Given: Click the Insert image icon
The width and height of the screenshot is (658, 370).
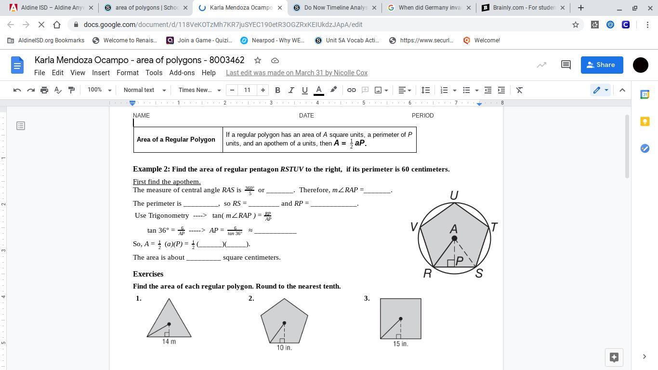Looking at the screenshot, I should point(378,90).
